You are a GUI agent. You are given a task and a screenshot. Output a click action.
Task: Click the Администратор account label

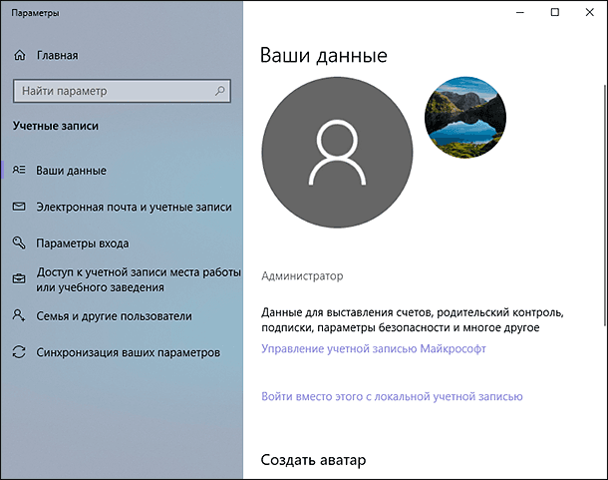pyautogui.click(x=302, y=276)
